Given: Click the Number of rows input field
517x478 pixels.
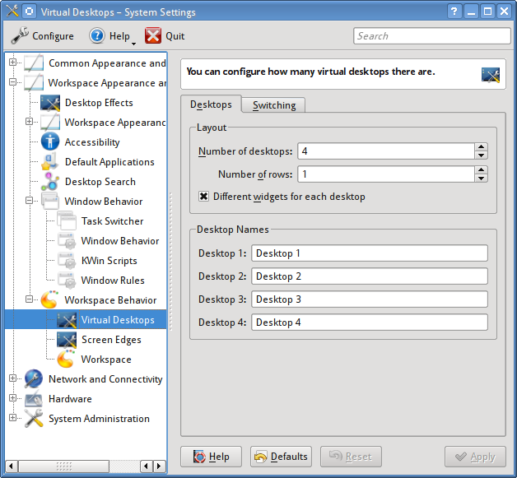Looking at the screenshot, I should [386, 174].
